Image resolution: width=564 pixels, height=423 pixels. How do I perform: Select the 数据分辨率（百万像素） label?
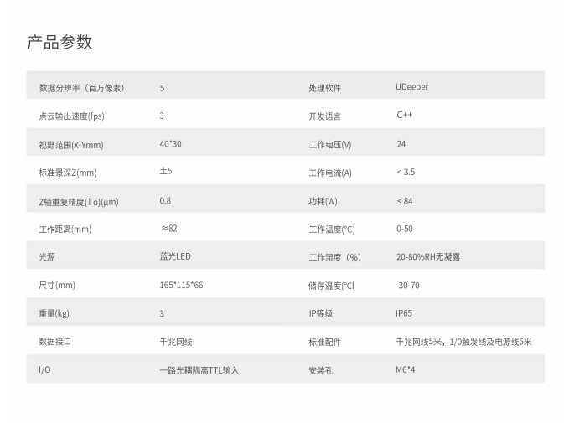81,88
